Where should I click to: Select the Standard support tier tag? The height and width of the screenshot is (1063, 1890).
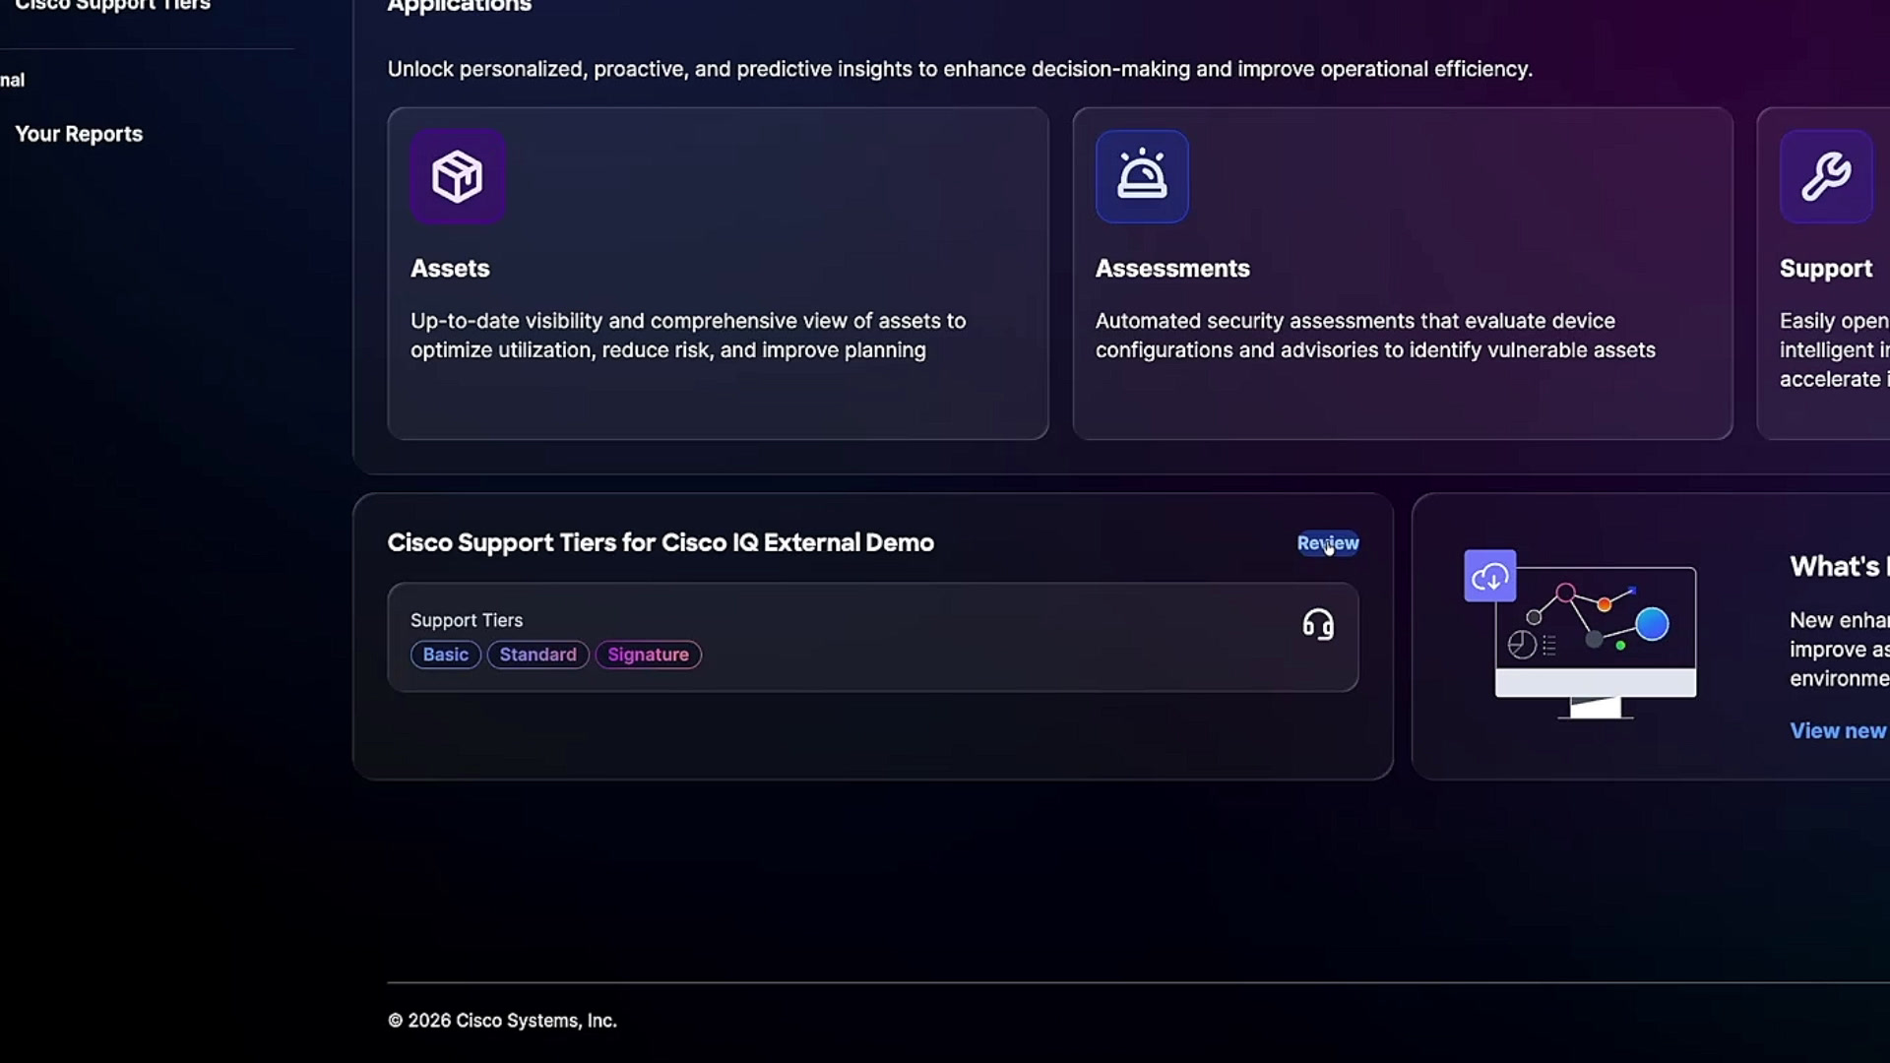coord(537,655)
